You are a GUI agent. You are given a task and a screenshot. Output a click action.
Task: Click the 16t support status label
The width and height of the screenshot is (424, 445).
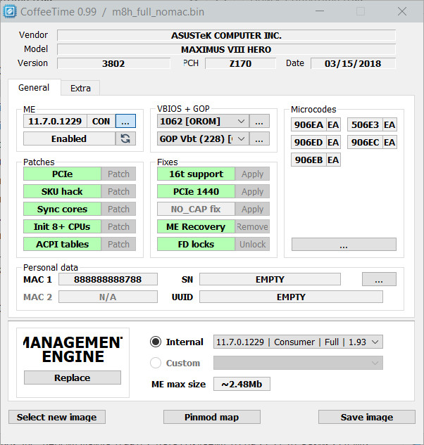pos(197,174)
